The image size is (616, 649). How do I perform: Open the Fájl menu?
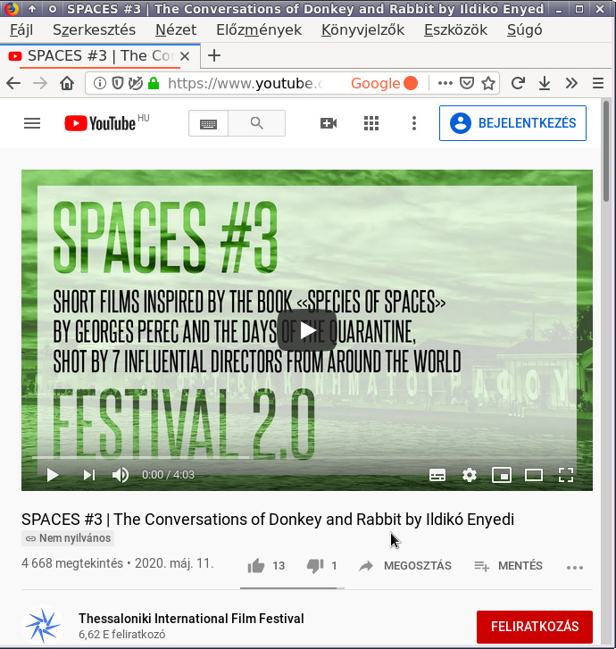pos(21,29)
